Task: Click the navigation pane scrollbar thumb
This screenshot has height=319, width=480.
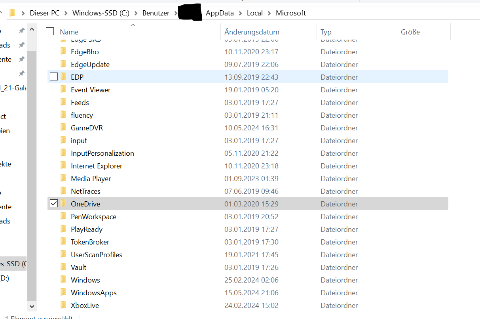Action: pyautogui.click(x=32, y=176)
